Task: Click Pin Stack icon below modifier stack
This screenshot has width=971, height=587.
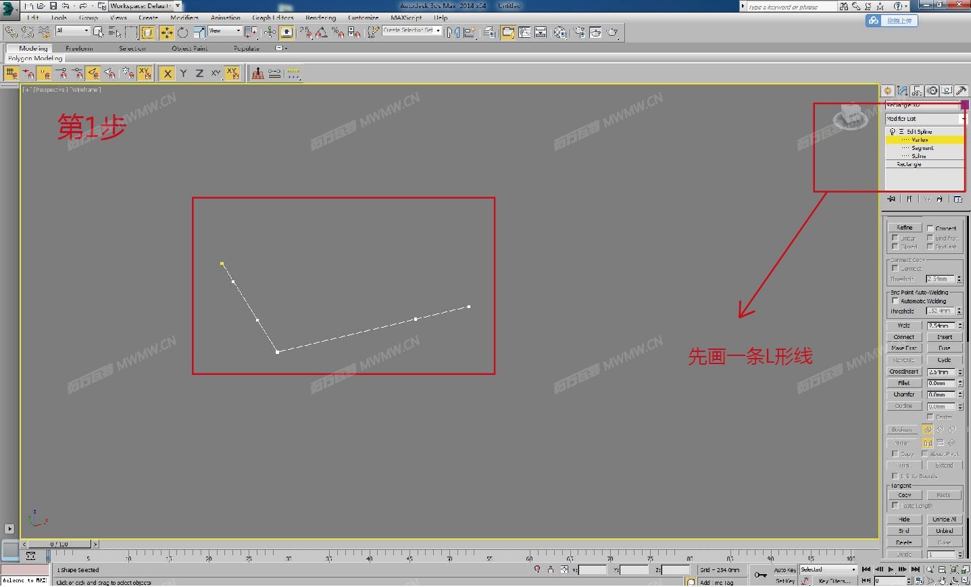Action: [x=892, y=199]
